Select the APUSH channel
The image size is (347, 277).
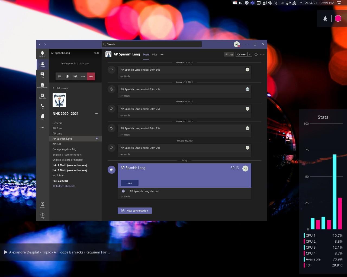(x=75, y=144)
